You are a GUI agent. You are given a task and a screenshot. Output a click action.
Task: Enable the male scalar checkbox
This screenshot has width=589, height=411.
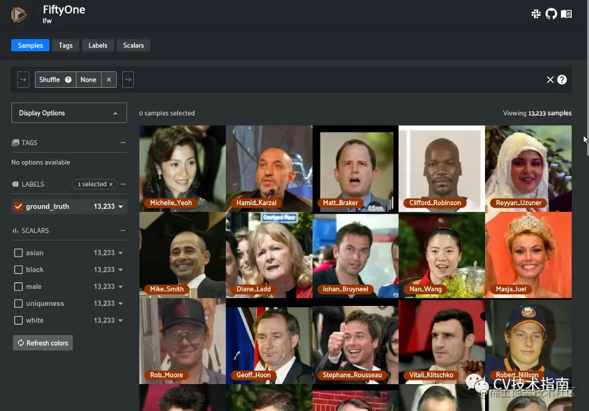[x=18, y=286]
